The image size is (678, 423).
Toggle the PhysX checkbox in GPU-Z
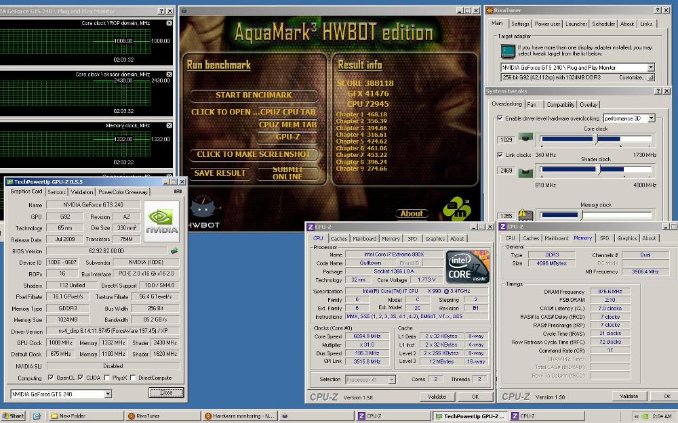(107, 378)
